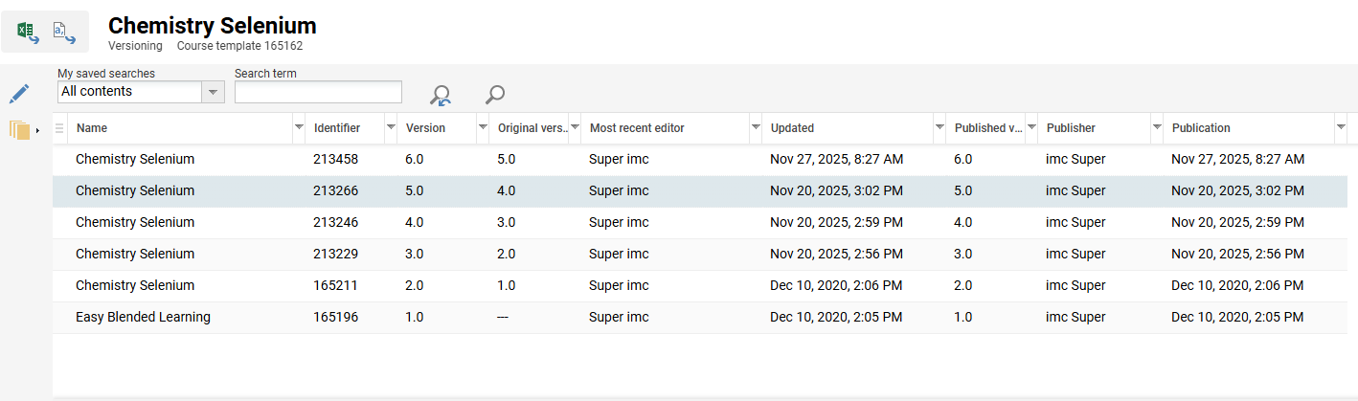
Task: Click Updated Nov 20, 2025, 3:02 PM cell
Action: click(x=836, y=190)
